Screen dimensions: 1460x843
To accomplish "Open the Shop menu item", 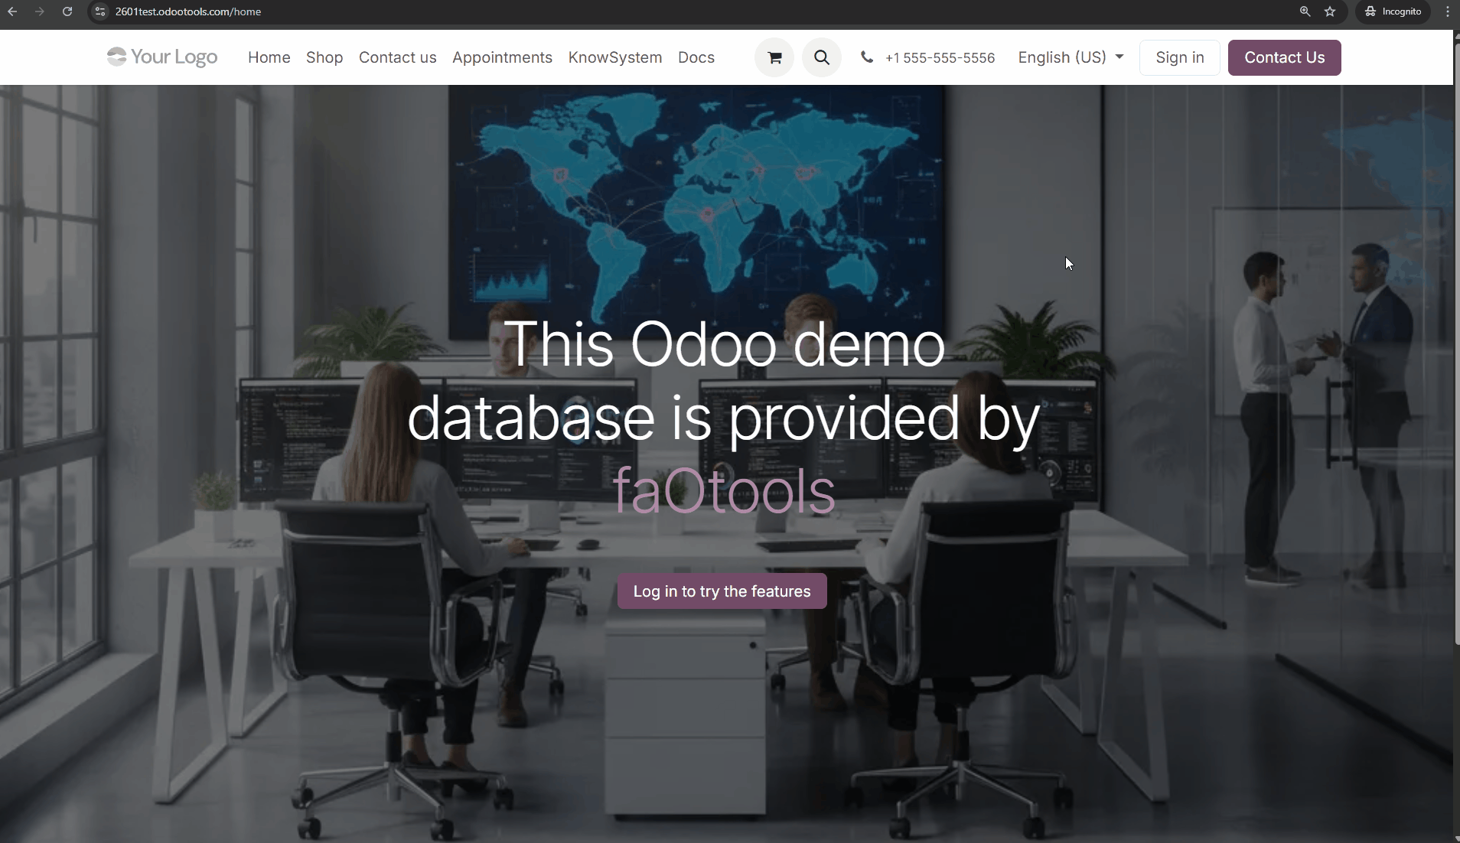I will (x=324, y=57).
